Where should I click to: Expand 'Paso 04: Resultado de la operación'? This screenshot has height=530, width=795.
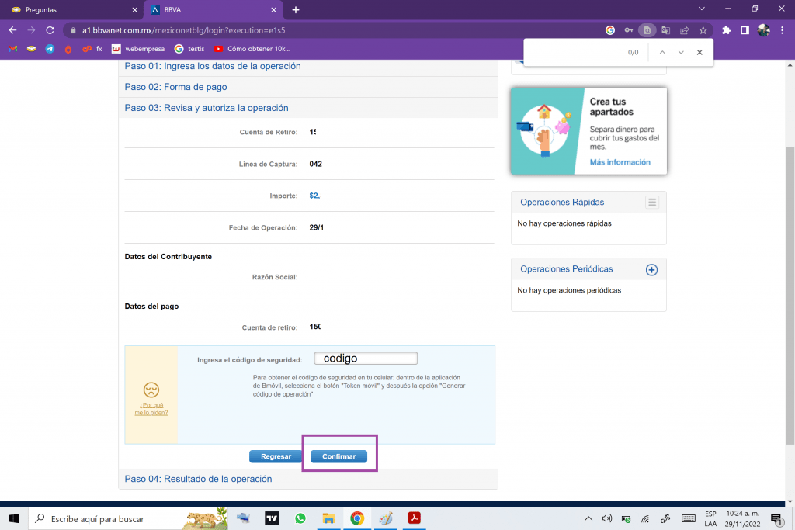[x=198, y=479]
